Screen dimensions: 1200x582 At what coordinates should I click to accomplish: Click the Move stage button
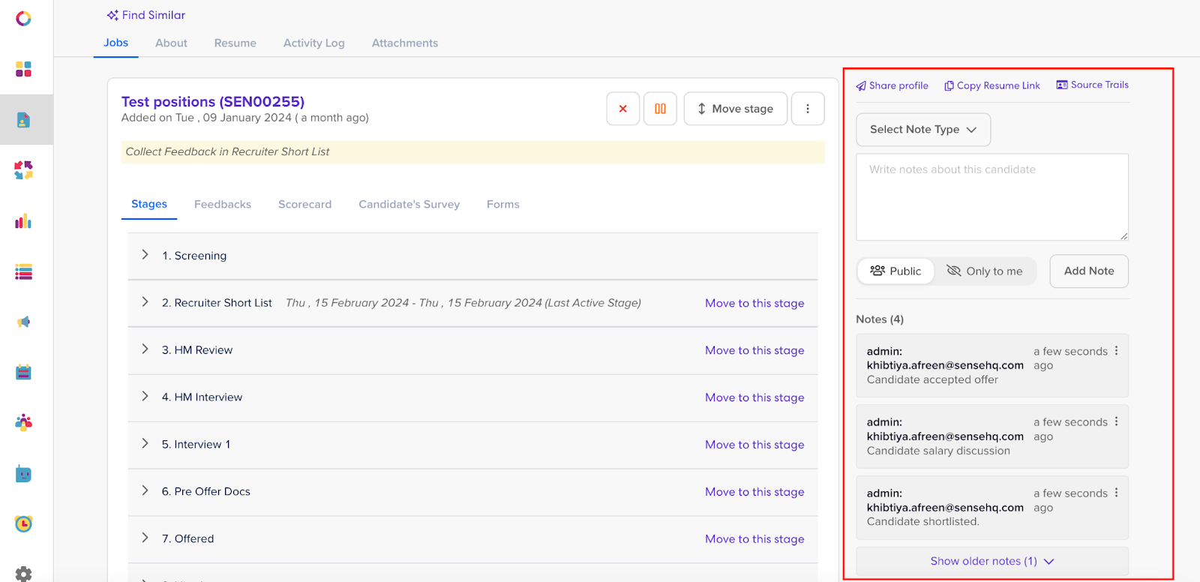pyautogui.click(x=736, y=109)
